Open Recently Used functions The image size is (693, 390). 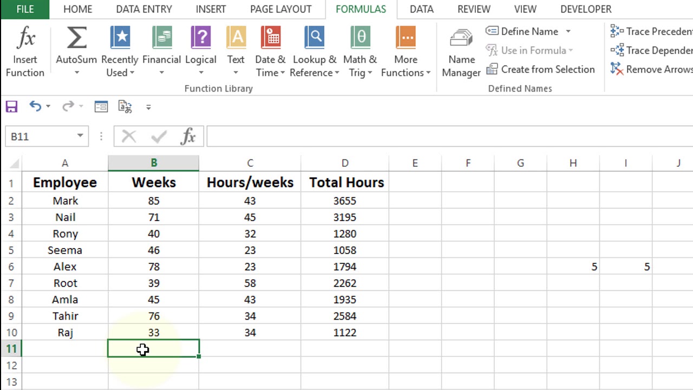[120, 51]
